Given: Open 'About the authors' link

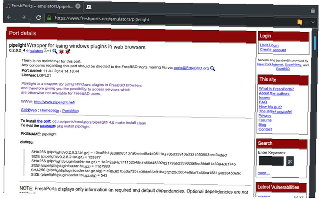Looking at the screenshot, I should pyautogui.click(x=274, y=93).
